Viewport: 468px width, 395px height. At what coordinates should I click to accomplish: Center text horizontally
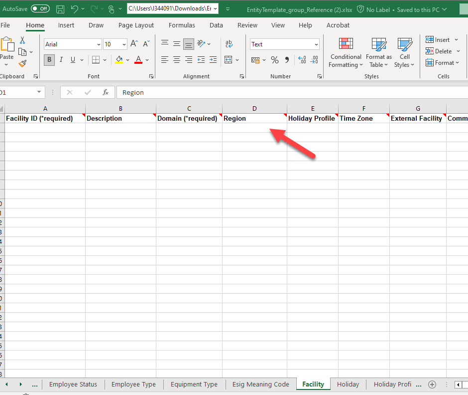(x=177, y=60)
